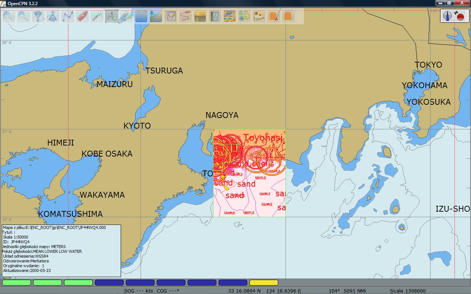
Task: Click the pencil and triangles toolbar icon
Action: click(x=127, y=16)
